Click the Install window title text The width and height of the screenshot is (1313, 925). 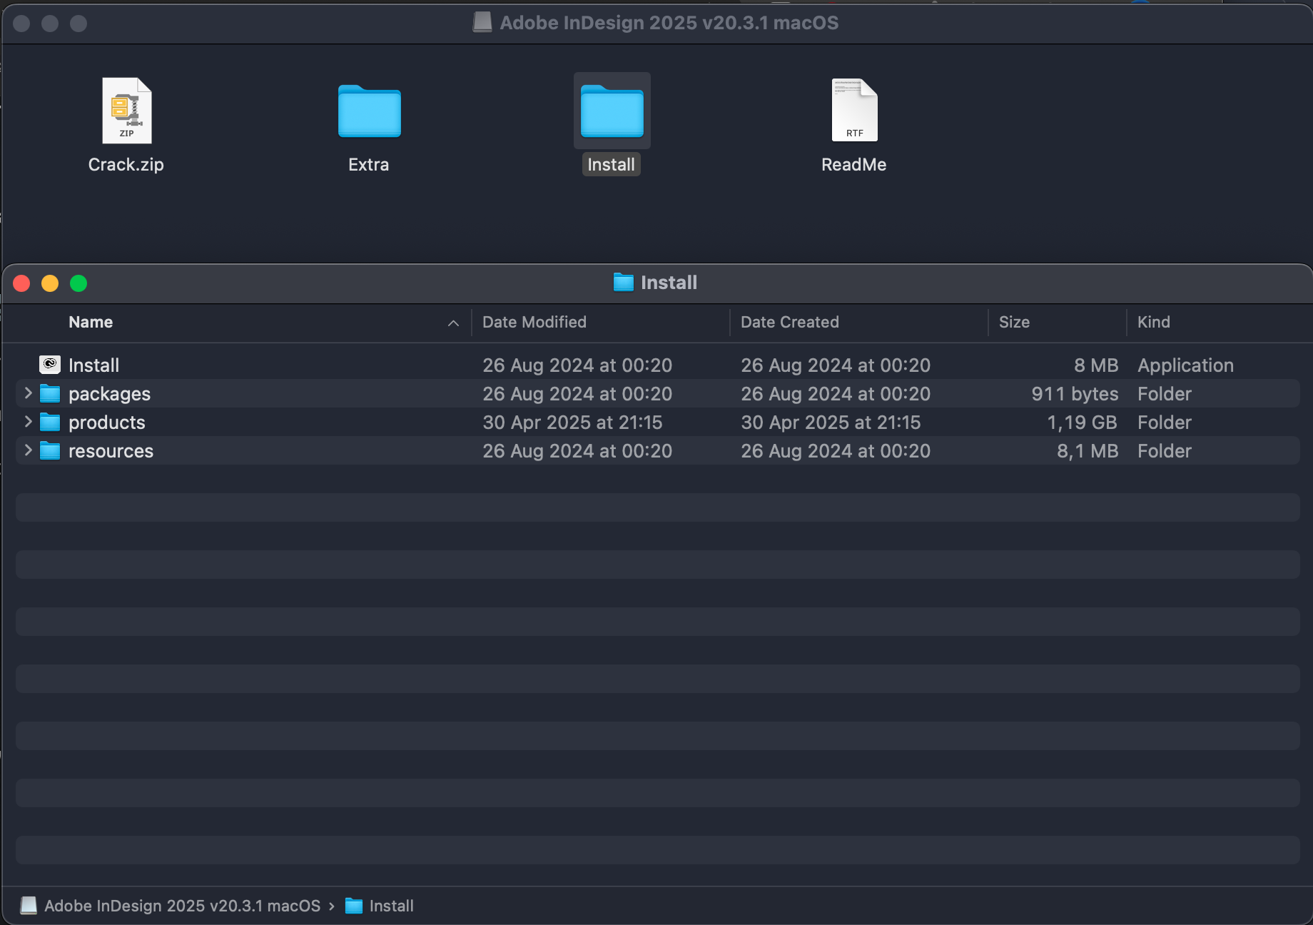tap(669, 283)
